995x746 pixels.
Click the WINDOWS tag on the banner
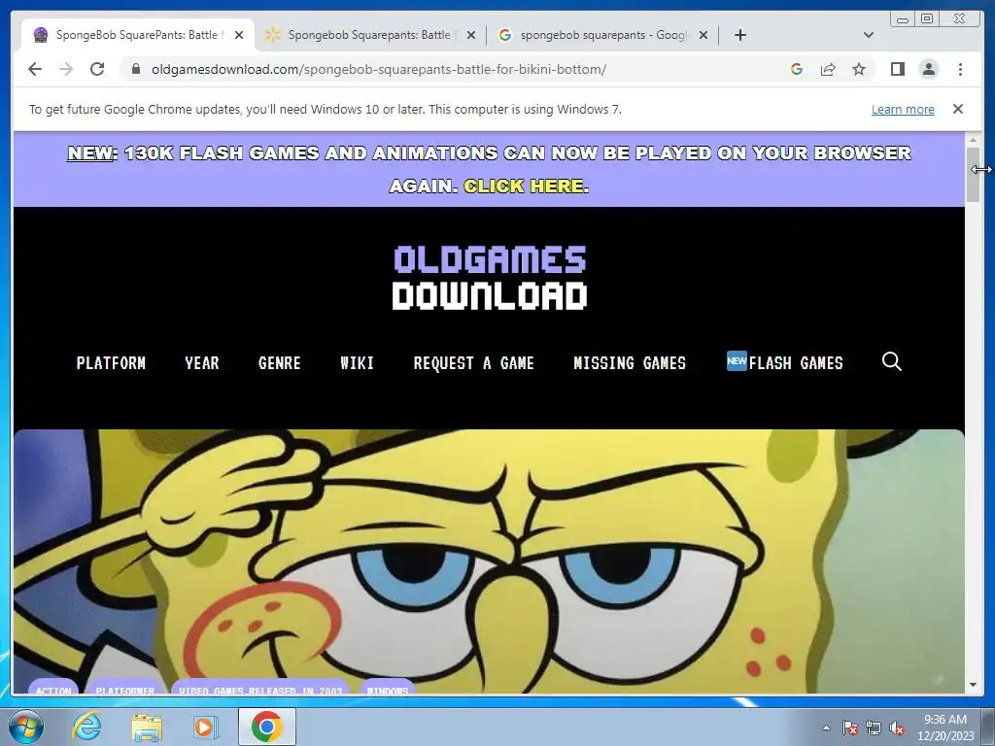388,688
